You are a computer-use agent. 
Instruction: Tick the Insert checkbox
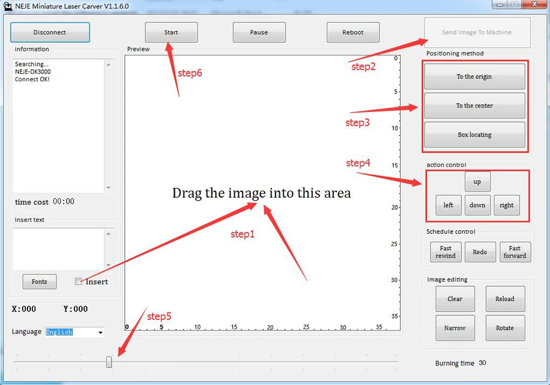click(78, 281)
